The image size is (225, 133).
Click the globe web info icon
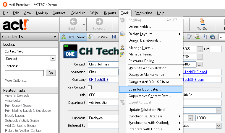coord(213,37)
